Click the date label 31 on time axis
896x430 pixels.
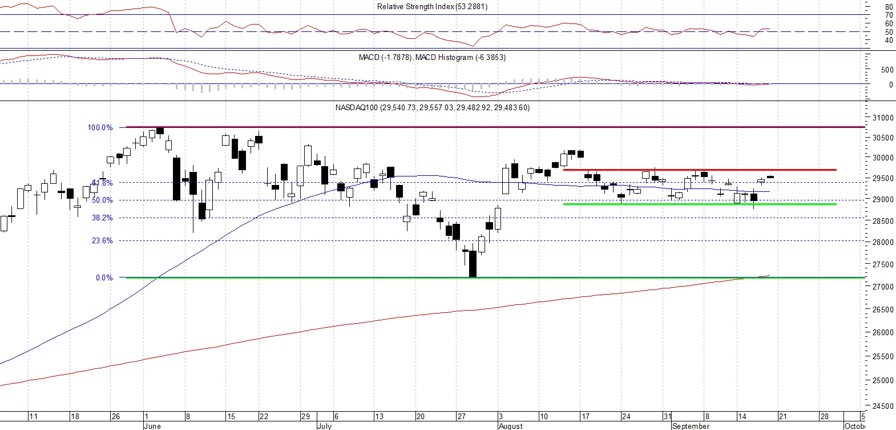click(667, 416)
